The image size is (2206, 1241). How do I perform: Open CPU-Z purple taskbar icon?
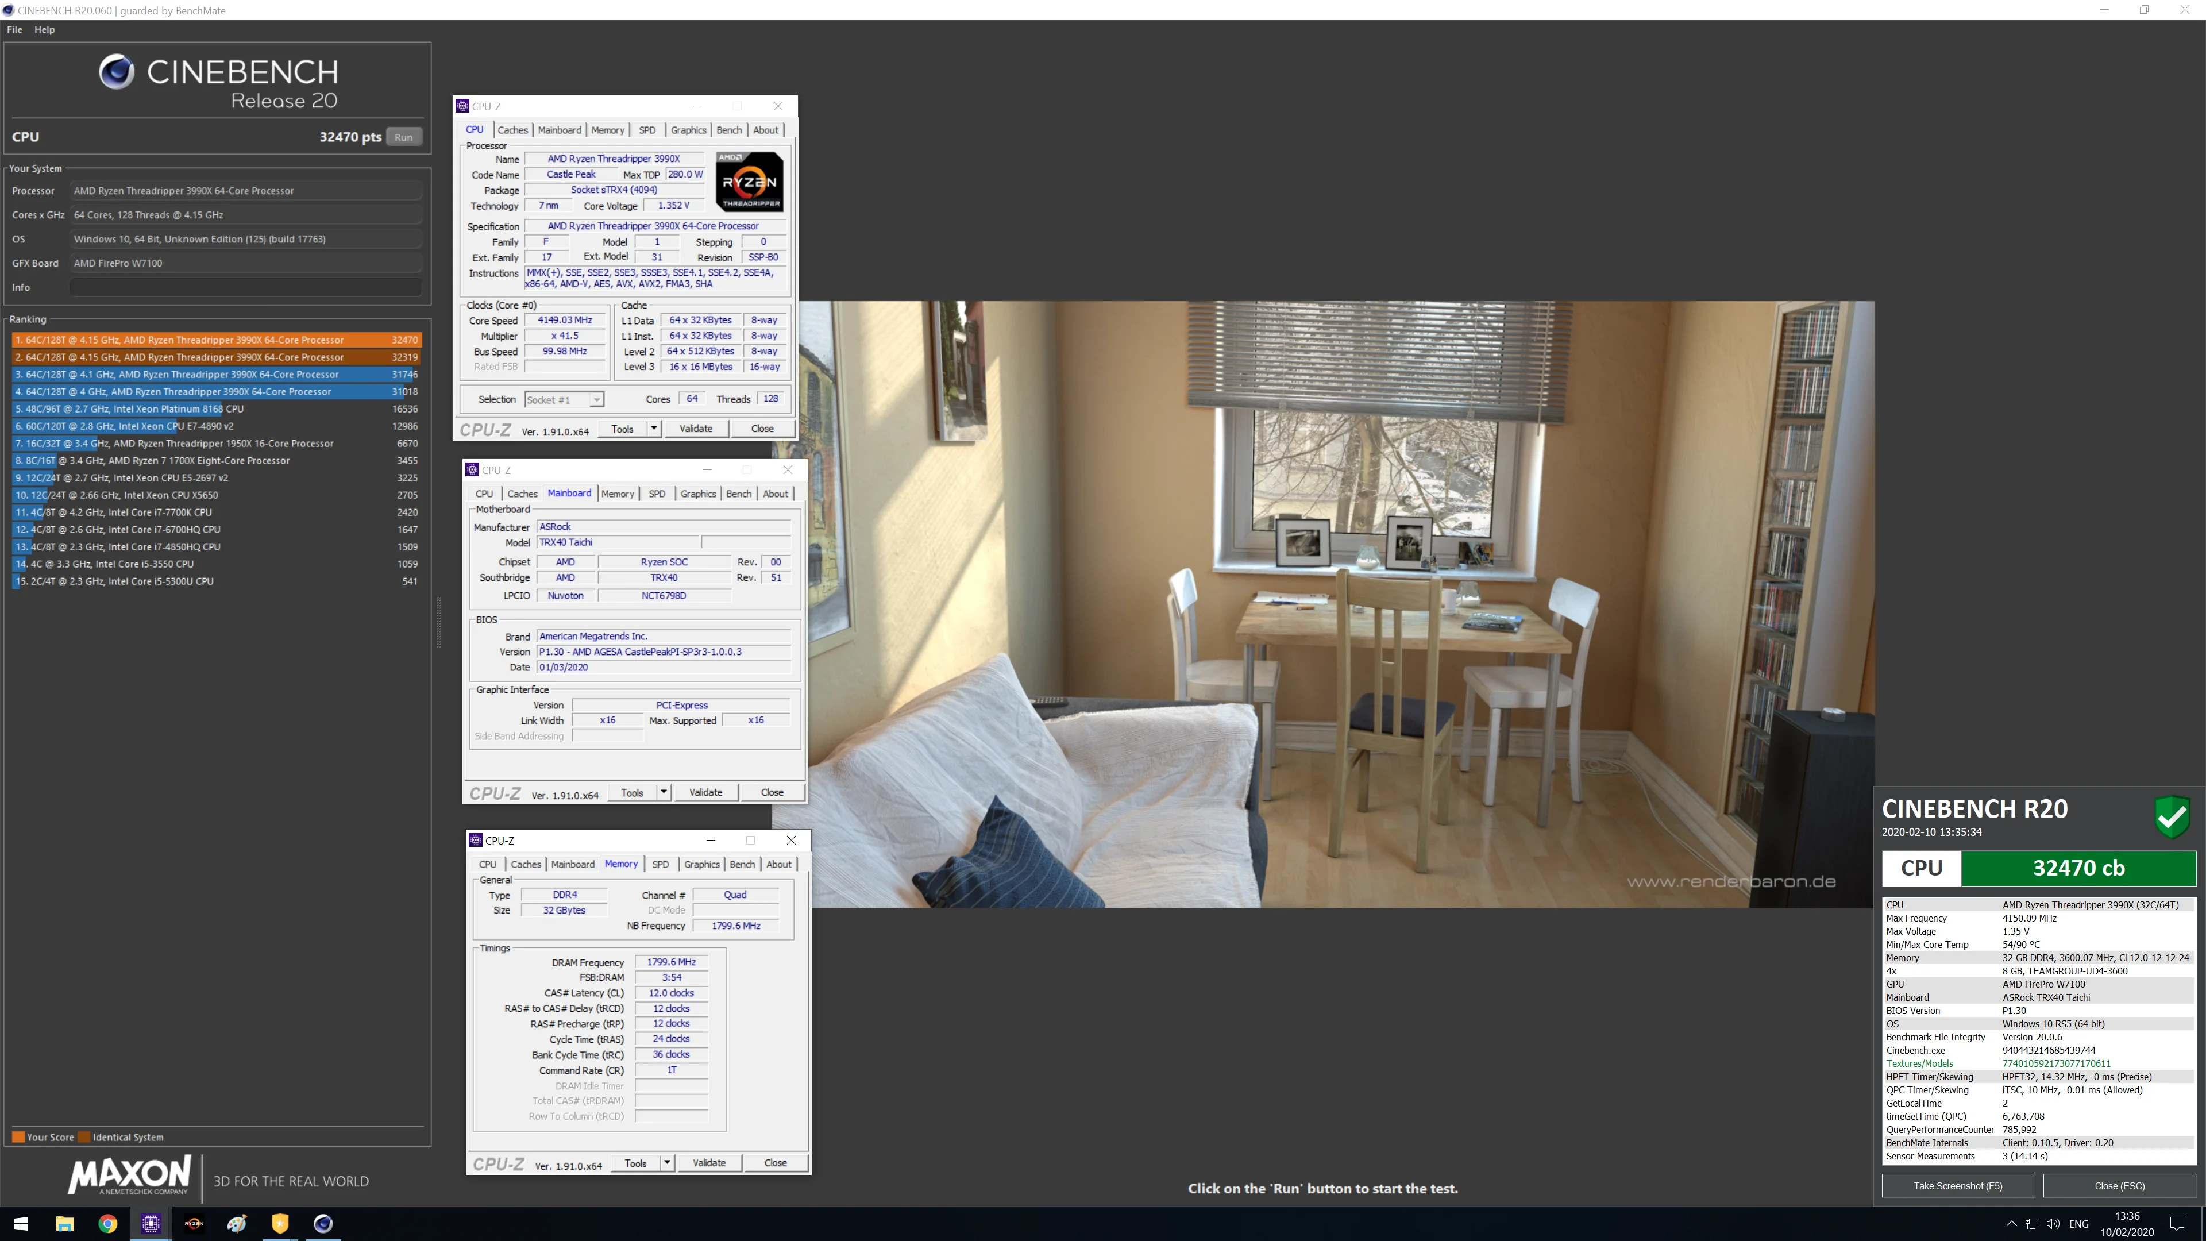[151, 1223]
